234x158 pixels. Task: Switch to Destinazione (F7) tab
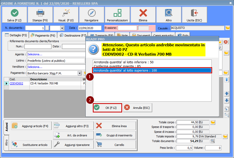[73, 36]
